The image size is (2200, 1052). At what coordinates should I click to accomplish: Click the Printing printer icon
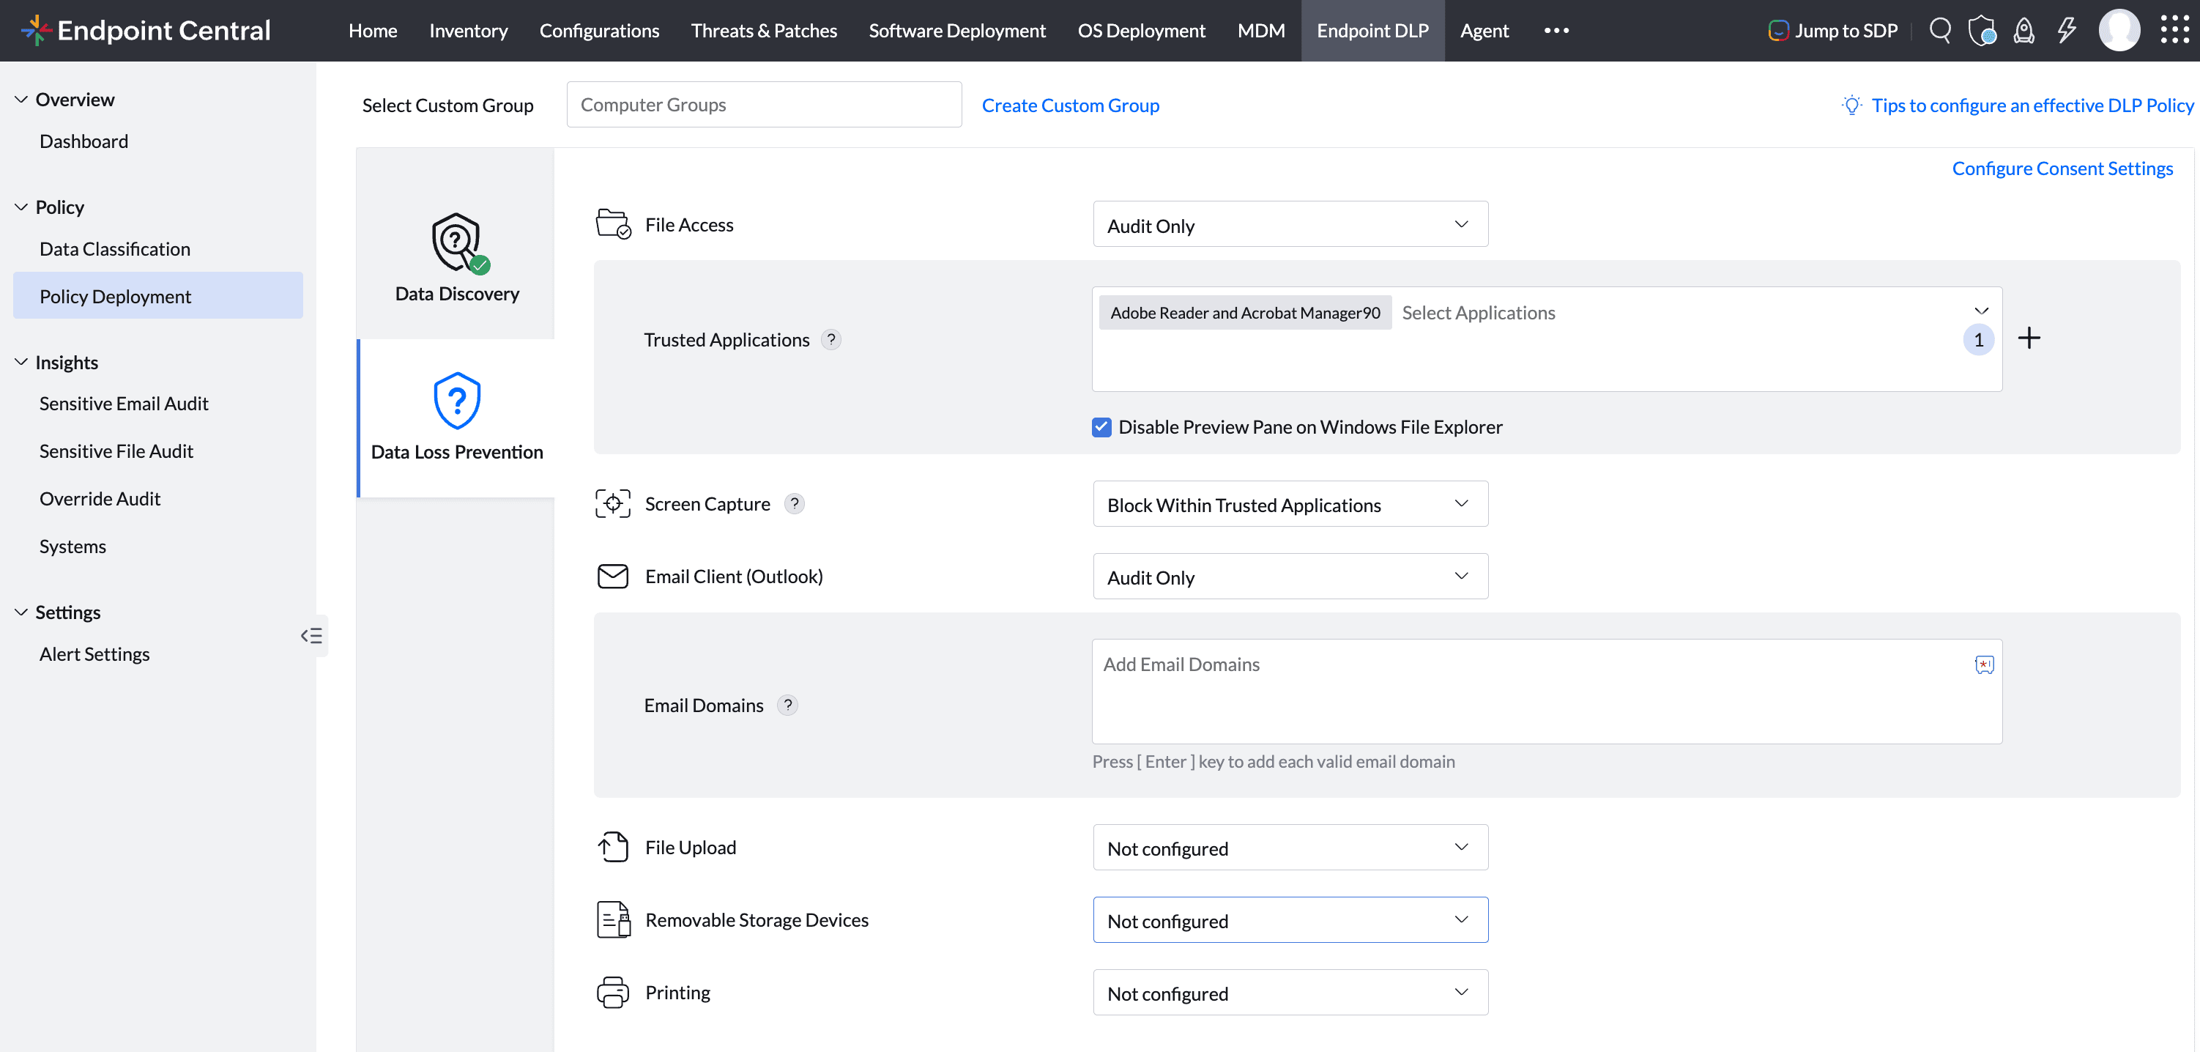[612, 992]
